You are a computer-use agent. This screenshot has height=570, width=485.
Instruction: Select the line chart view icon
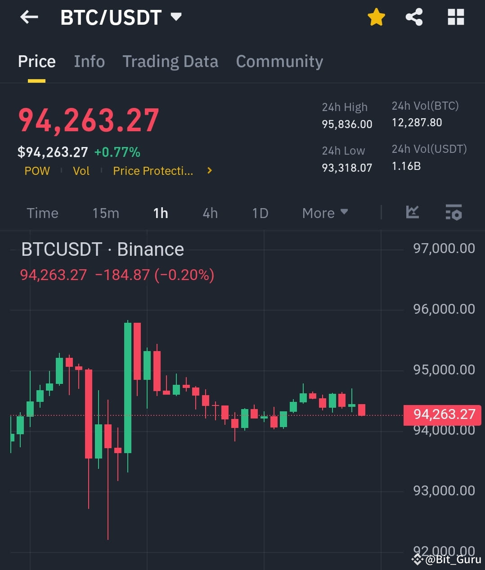pos(412,213)
